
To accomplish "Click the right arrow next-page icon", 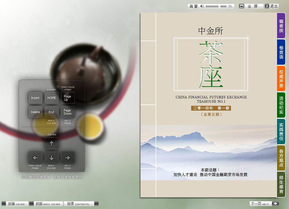I will coord(68,158).
